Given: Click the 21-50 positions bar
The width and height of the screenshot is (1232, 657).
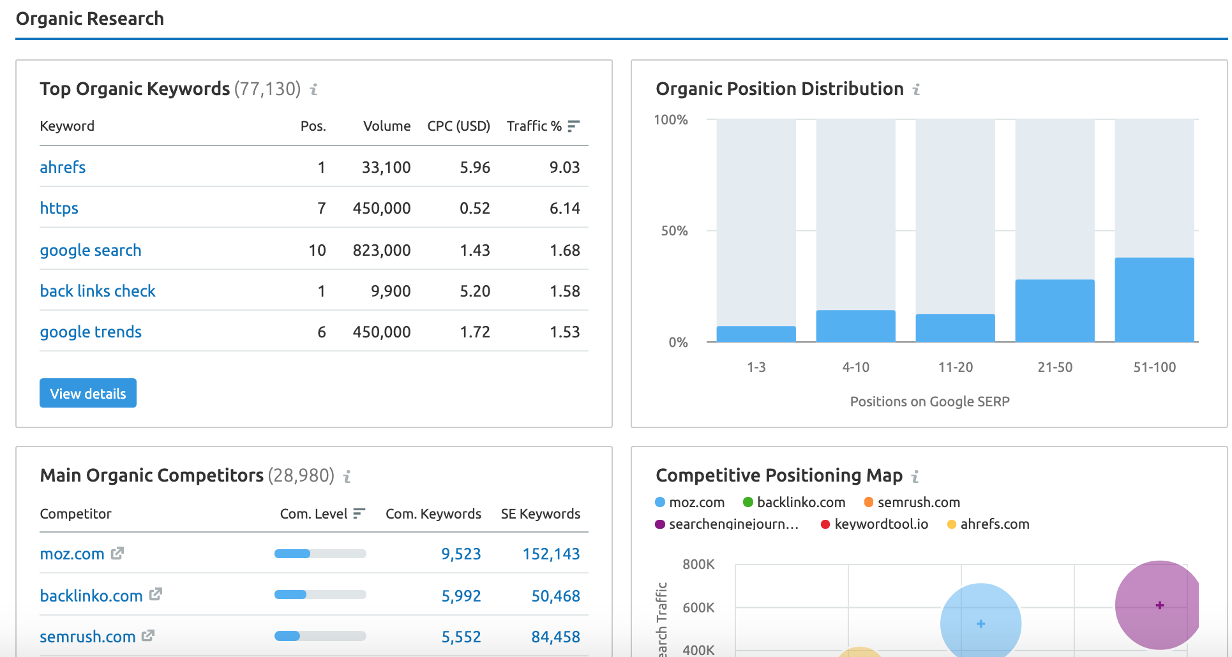Looking at the screenshot, I should click(1055, 311).
